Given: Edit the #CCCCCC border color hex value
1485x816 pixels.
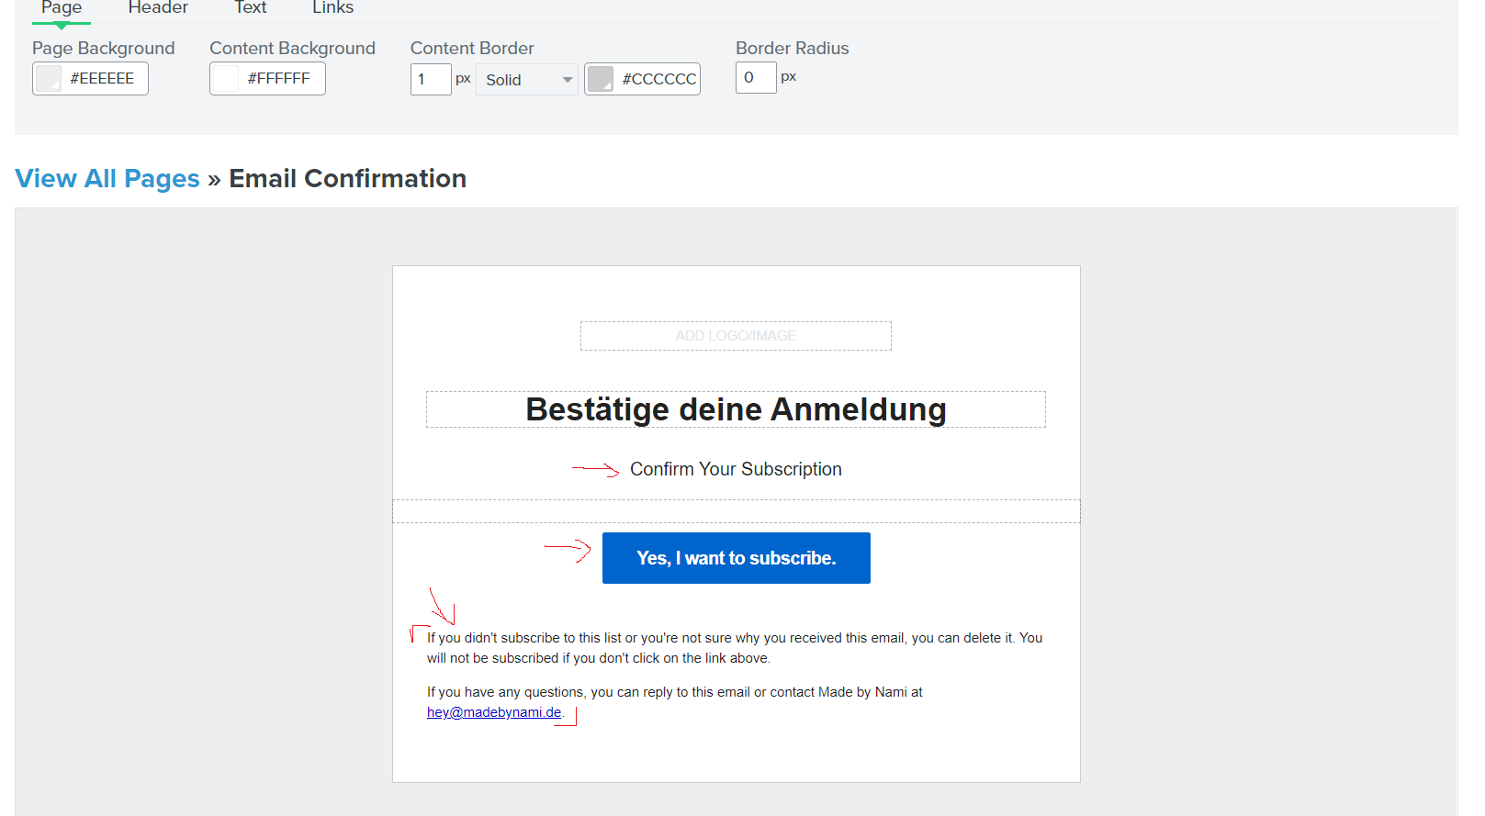Looking at the screenshot, I should (658, 79).
